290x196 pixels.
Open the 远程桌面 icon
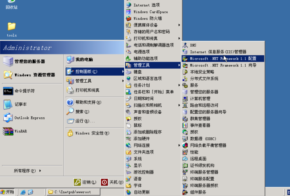tap(185, 159)
